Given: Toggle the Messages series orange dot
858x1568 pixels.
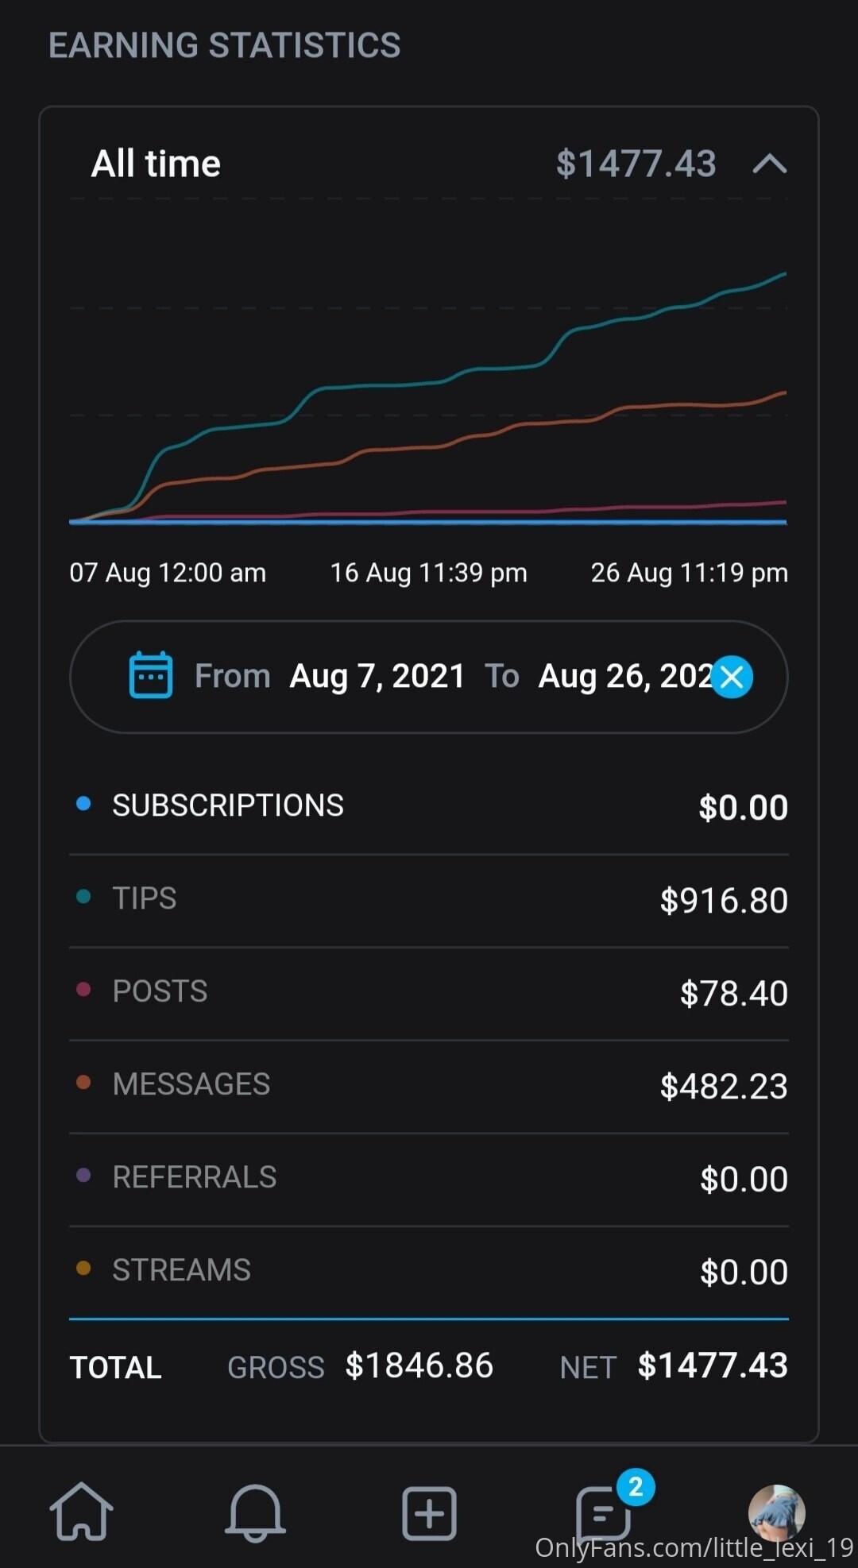Looking at the screenshot, I should pyautogui.click(x=83, y=1083).
